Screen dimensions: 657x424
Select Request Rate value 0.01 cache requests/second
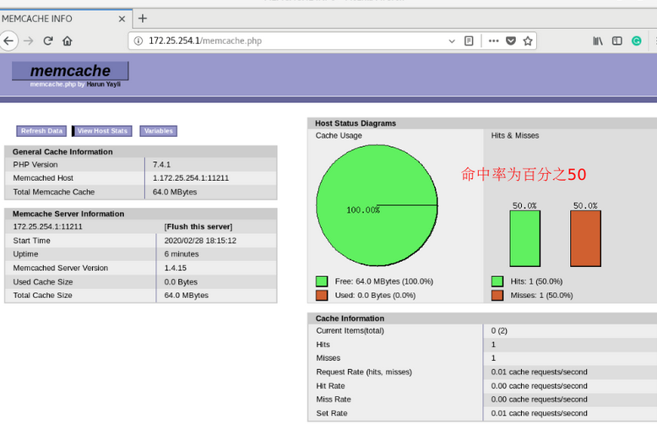[540, 372]
